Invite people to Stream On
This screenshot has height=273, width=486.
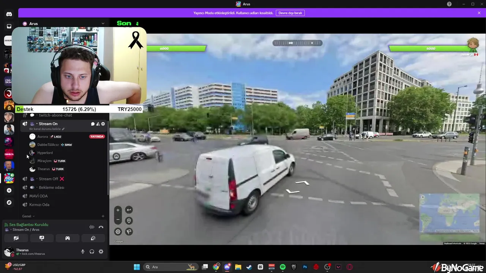[x=98, y=124]
